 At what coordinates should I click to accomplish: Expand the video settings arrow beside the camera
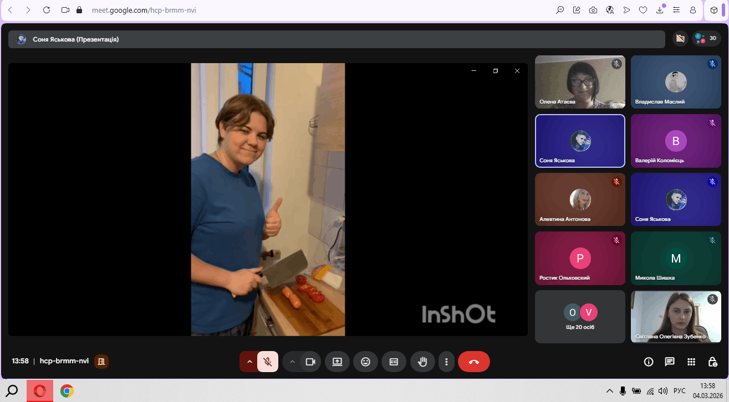coord(292,362)
